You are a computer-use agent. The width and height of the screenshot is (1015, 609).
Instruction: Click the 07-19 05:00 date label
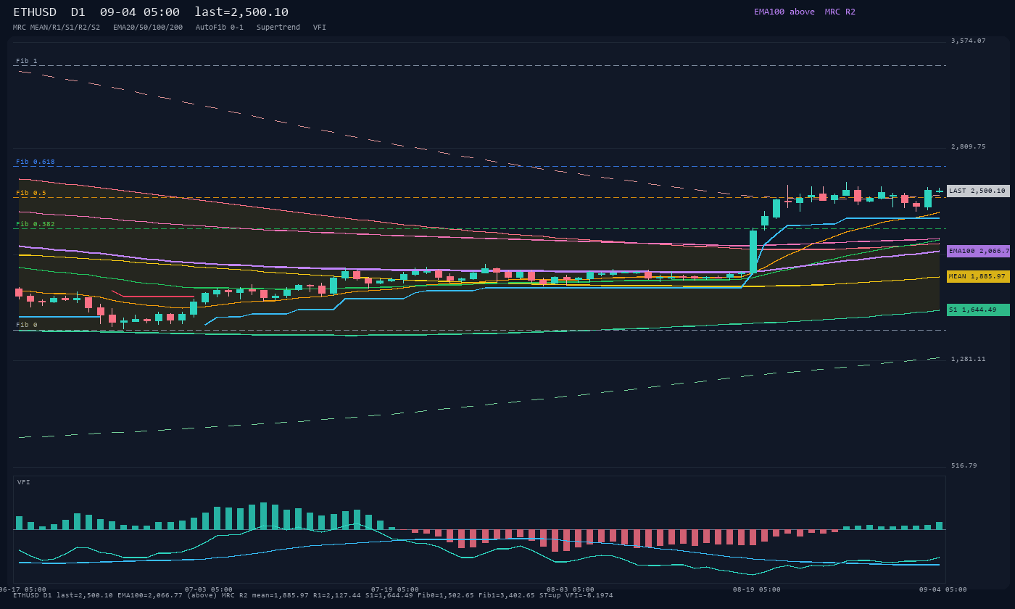(395, 589)
